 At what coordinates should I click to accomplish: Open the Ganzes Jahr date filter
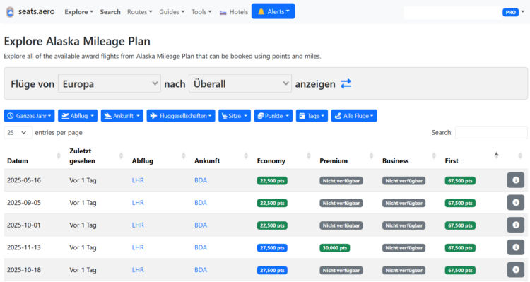(29, 116)
